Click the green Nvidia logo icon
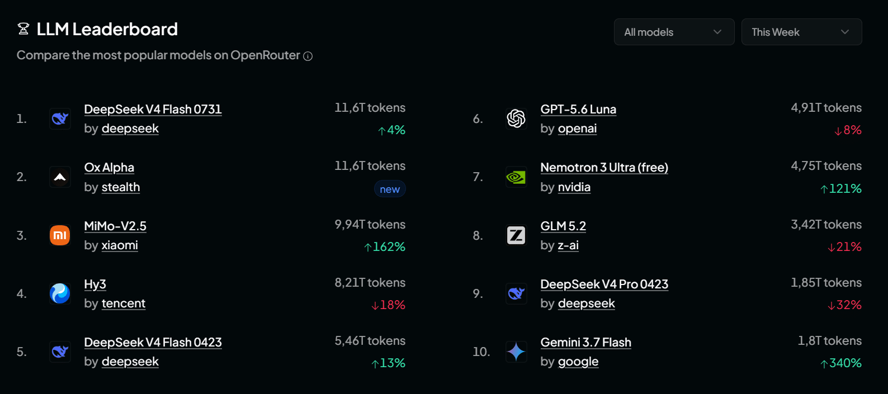Screen dimensions: 888x394 click(516, 177)
